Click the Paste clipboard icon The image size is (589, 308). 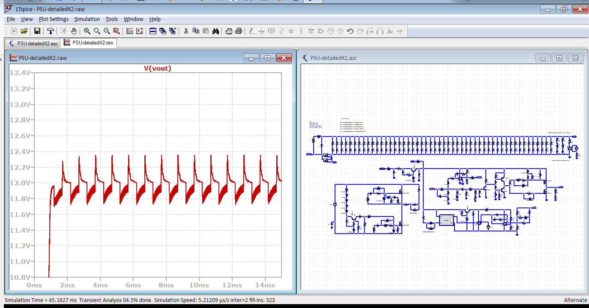(206, 31)
